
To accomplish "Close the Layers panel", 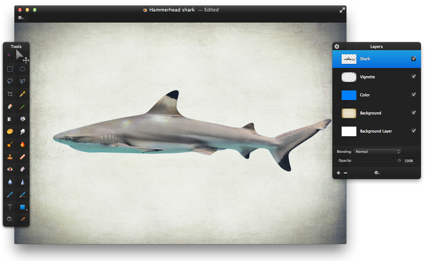I will click(x=336, y=47).
